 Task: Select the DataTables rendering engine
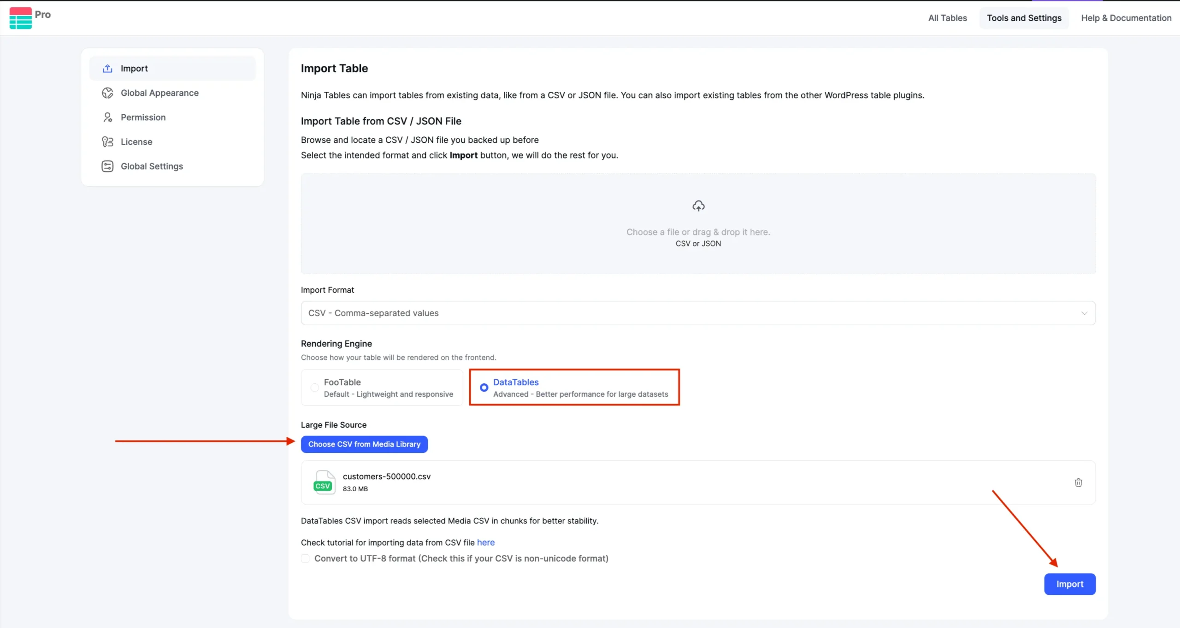point(483,387)
